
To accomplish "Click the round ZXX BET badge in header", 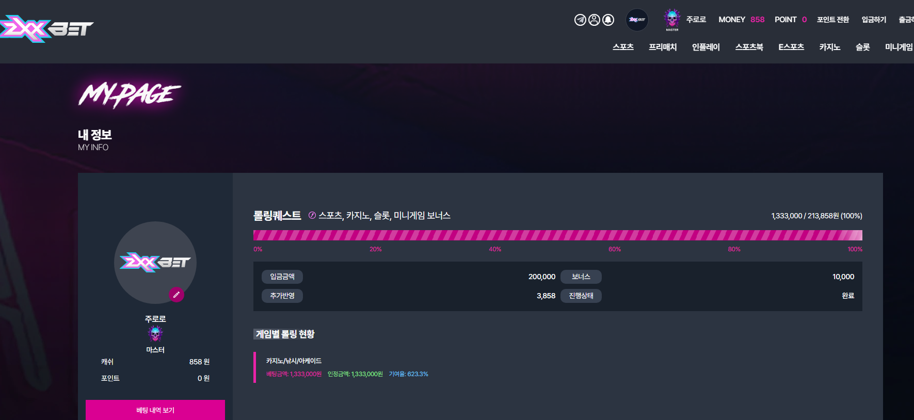I will (x=637, y=20).
